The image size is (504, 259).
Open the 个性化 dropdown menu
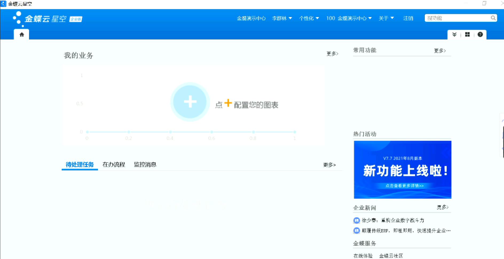coord(309,18)
